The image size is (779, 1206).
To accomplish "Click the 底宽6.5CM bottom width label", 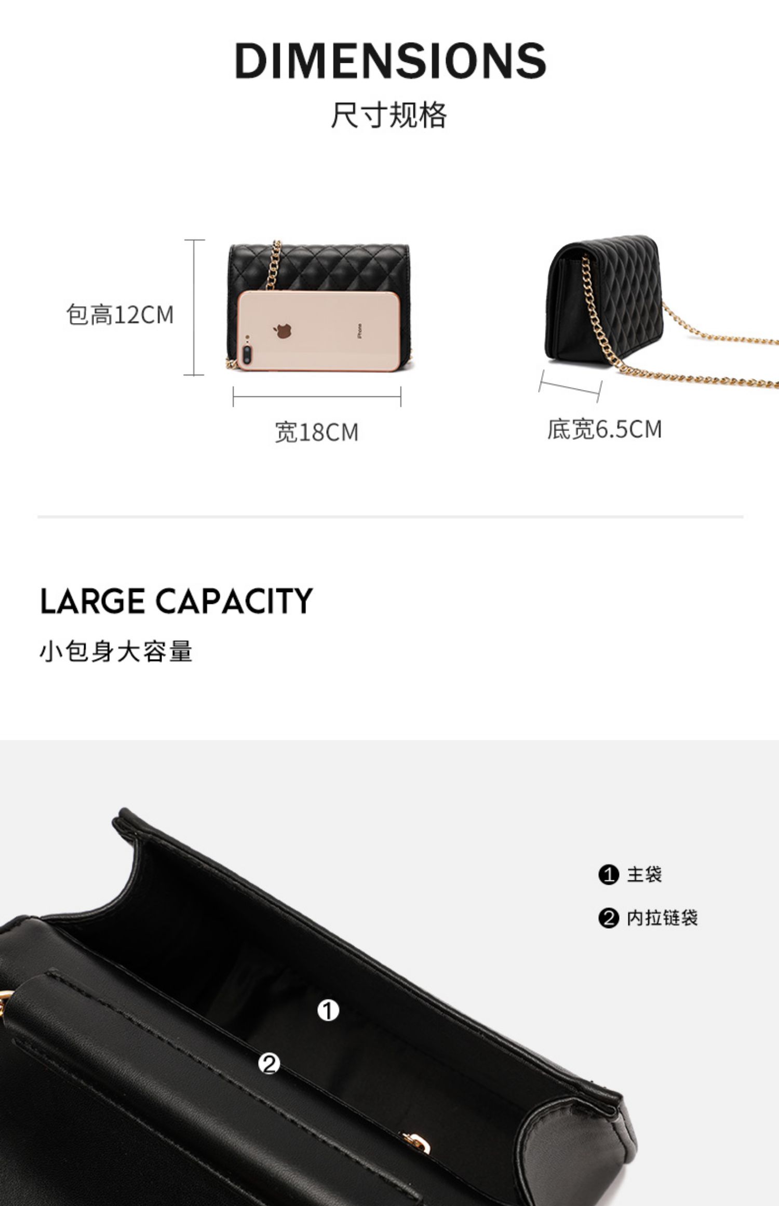I will click(605, 430).
